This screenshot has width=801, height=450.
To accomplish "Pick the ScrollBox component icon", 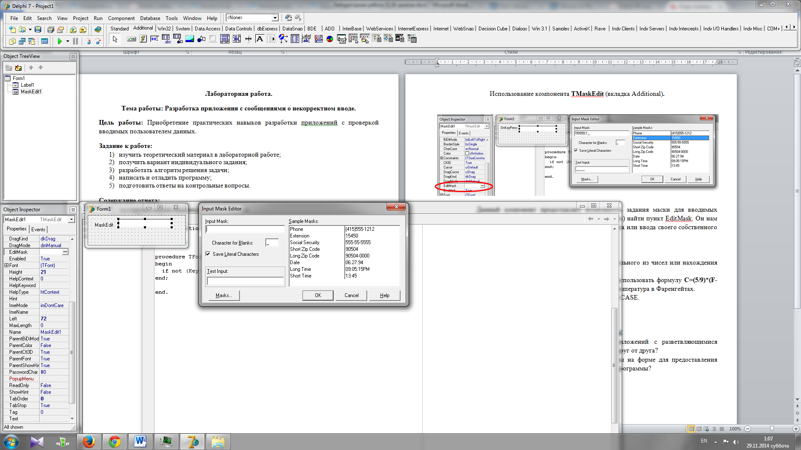I will [225, 39].
